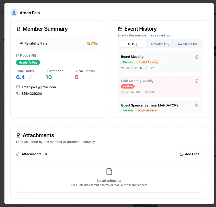Image resolution: width=216 pixels, height=207 pixels.
Task: Click the Total Hours value 6.4
Action: (21, 77)
